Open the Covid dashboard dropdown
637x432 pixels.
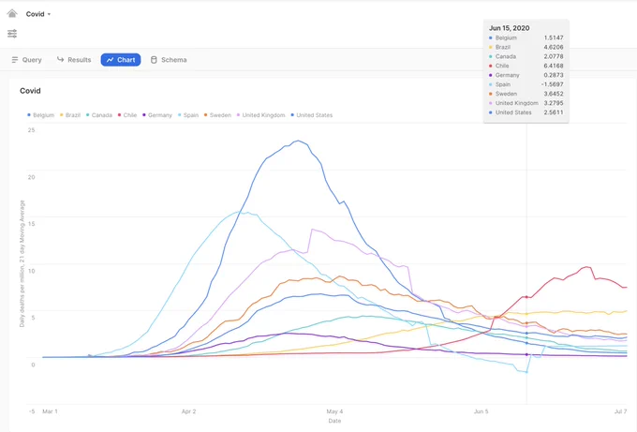point(38,14)
